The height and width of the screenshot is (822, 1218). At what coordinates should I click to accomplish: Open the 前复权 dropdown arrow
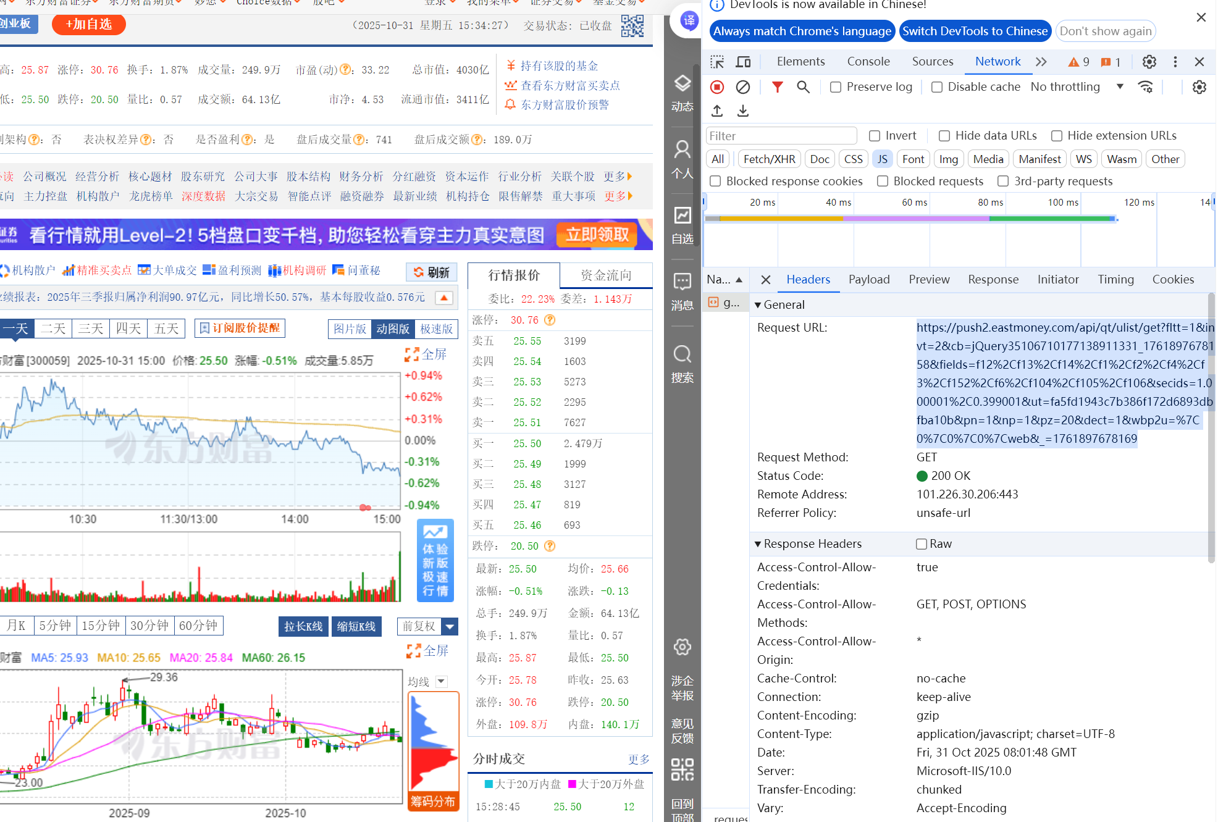click(450, 627)
